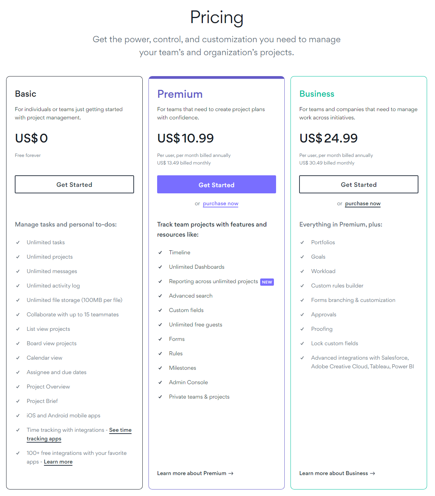
Task: Click the checkmark beside Unlimited tasks
Action: pos(18,242)
